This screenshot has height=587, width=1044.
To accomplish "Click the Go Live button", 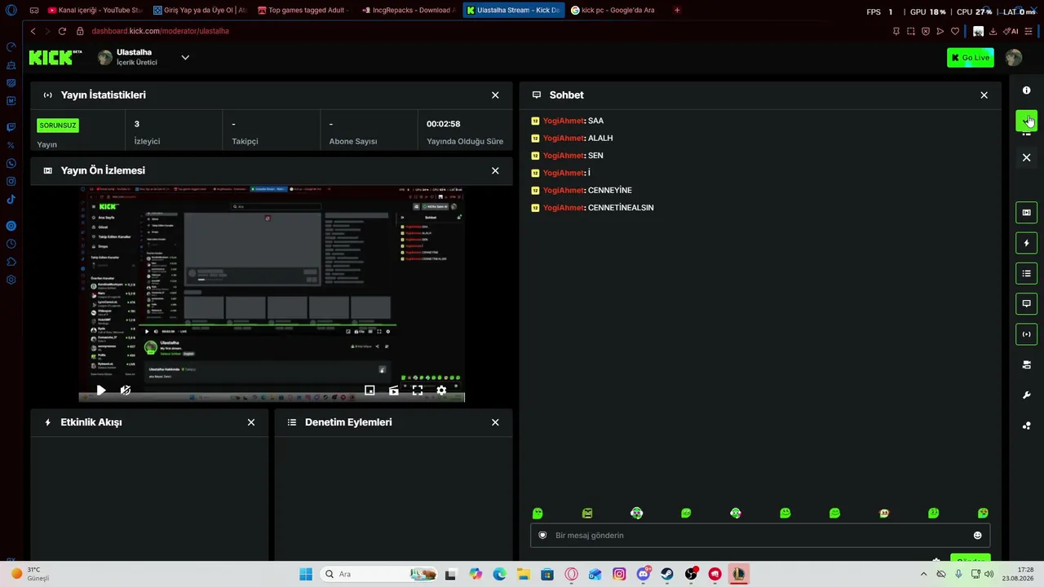I will (971, 57).
